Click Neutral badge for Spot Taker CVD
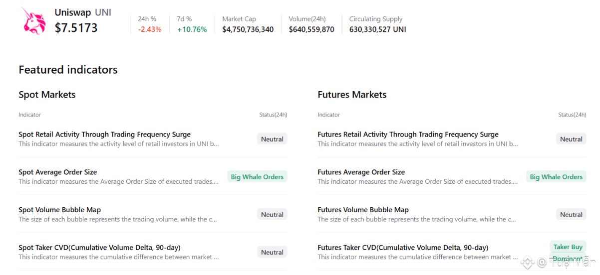 point(272,253)
